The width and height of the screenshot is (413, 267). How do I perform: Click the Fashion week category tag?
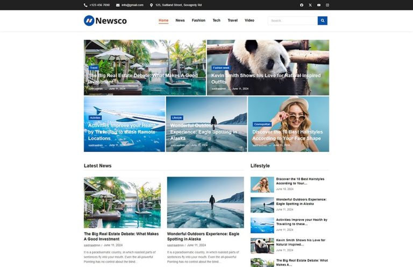click(221, 68)
